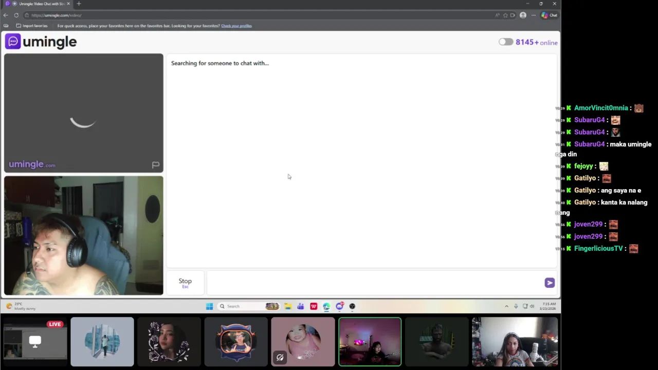Open the red W app on the taskbar

pyautogui.click(x=314, y=306)
